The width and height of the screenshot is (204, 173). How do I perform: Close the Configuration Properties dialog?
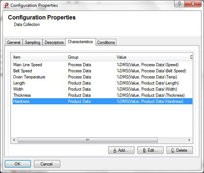[193, 4]
